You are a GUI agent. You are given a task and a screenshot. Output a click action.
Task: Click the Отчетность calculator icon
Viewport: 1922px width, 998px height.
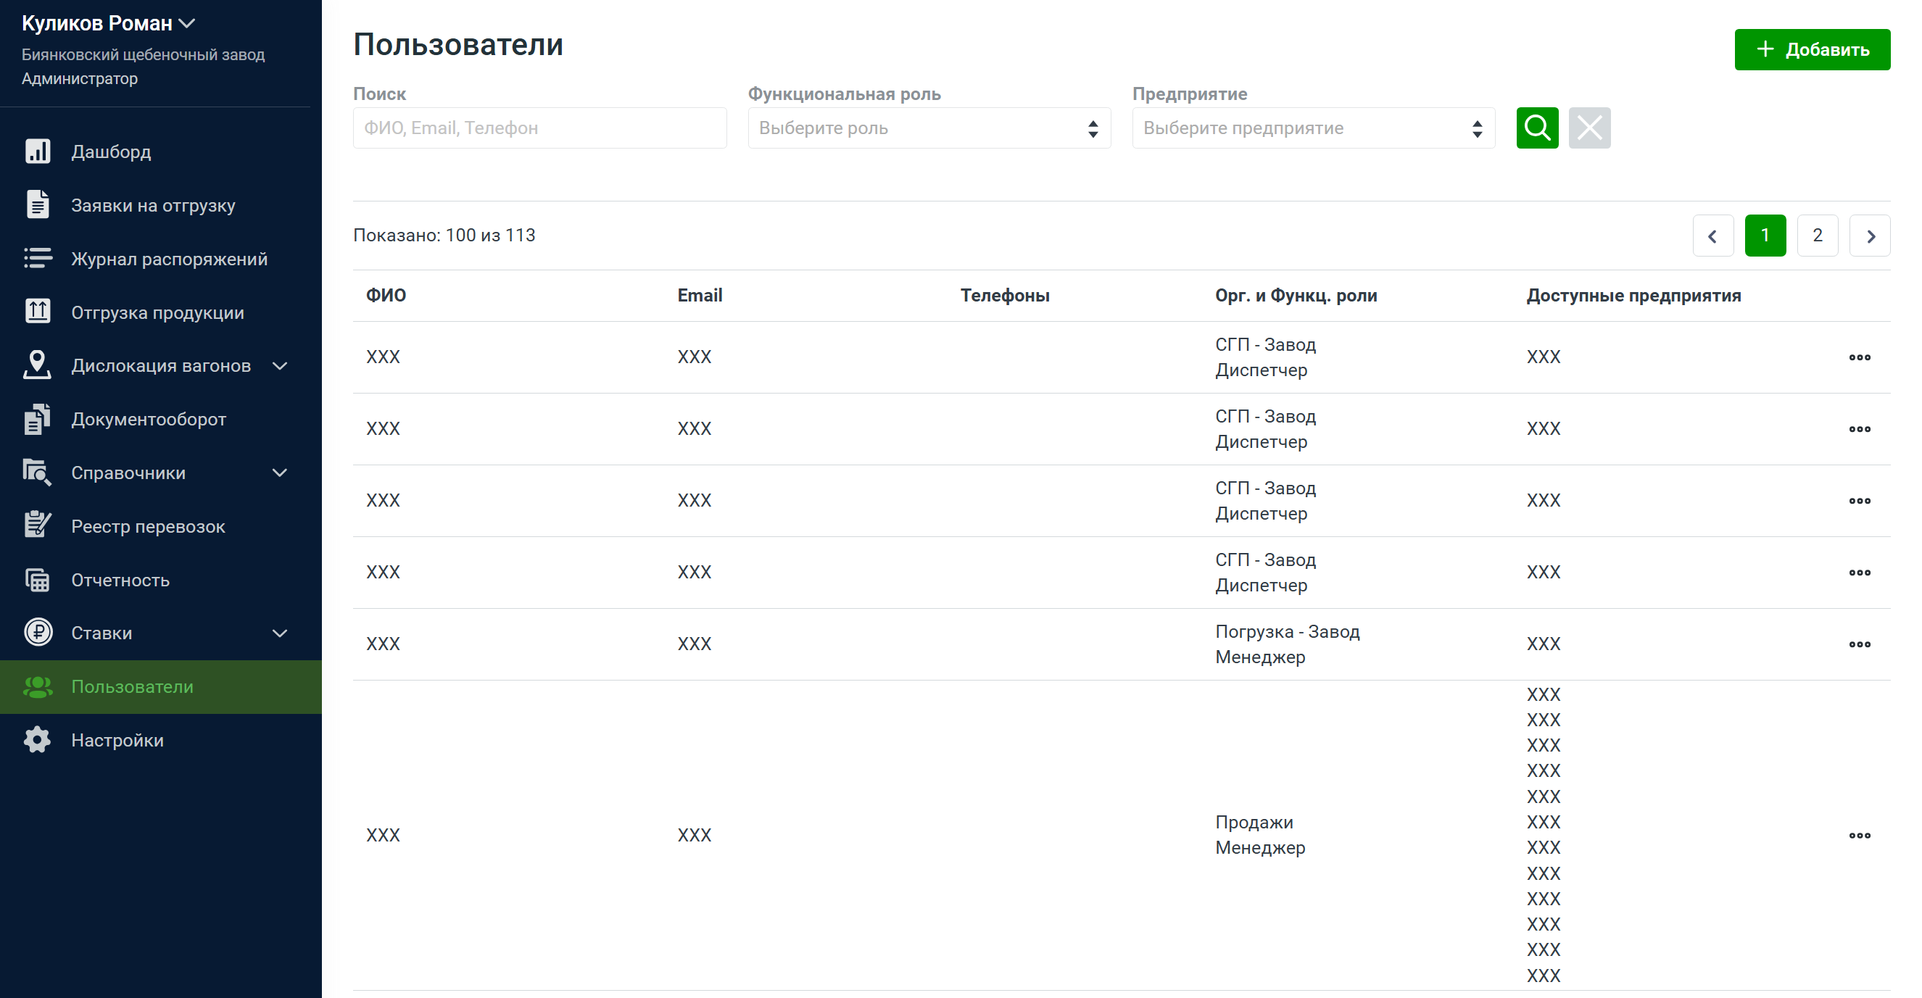(37, 580)
